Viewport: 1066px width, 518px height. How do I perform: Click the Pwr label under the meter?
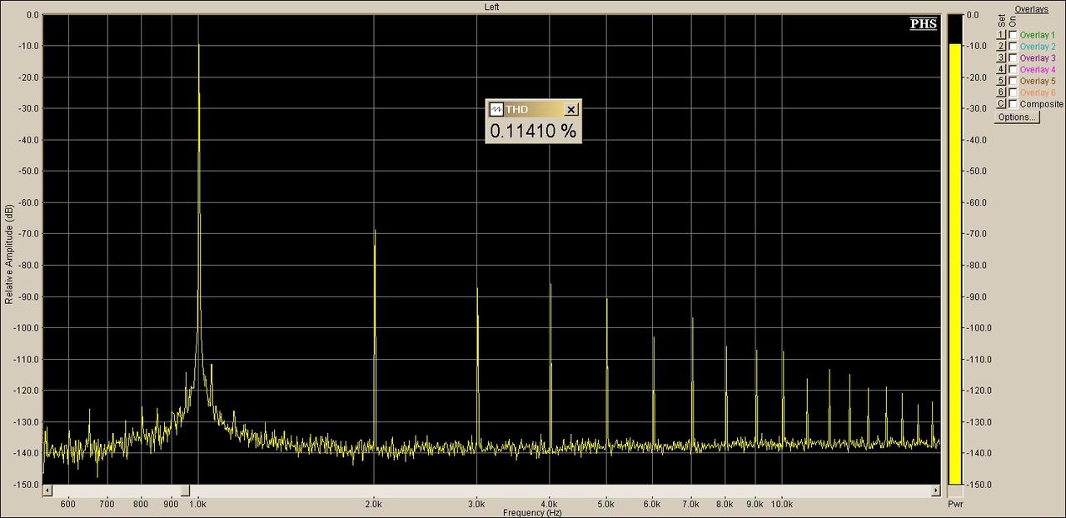click(x=955, y=505)
